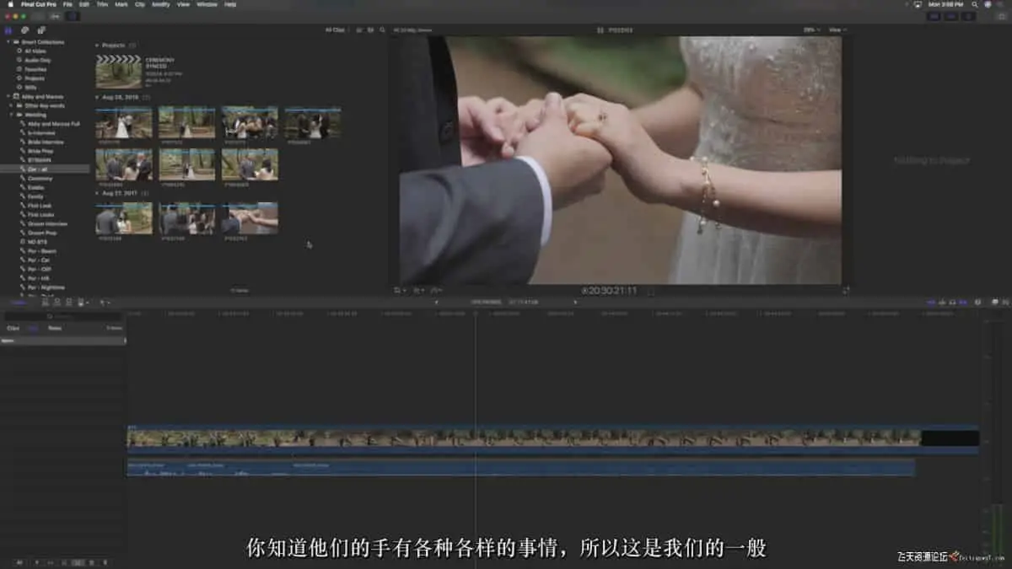The width and height of the screenshot is (1012, 569).
Task: Open the Help menu
Action: (230, 4)
